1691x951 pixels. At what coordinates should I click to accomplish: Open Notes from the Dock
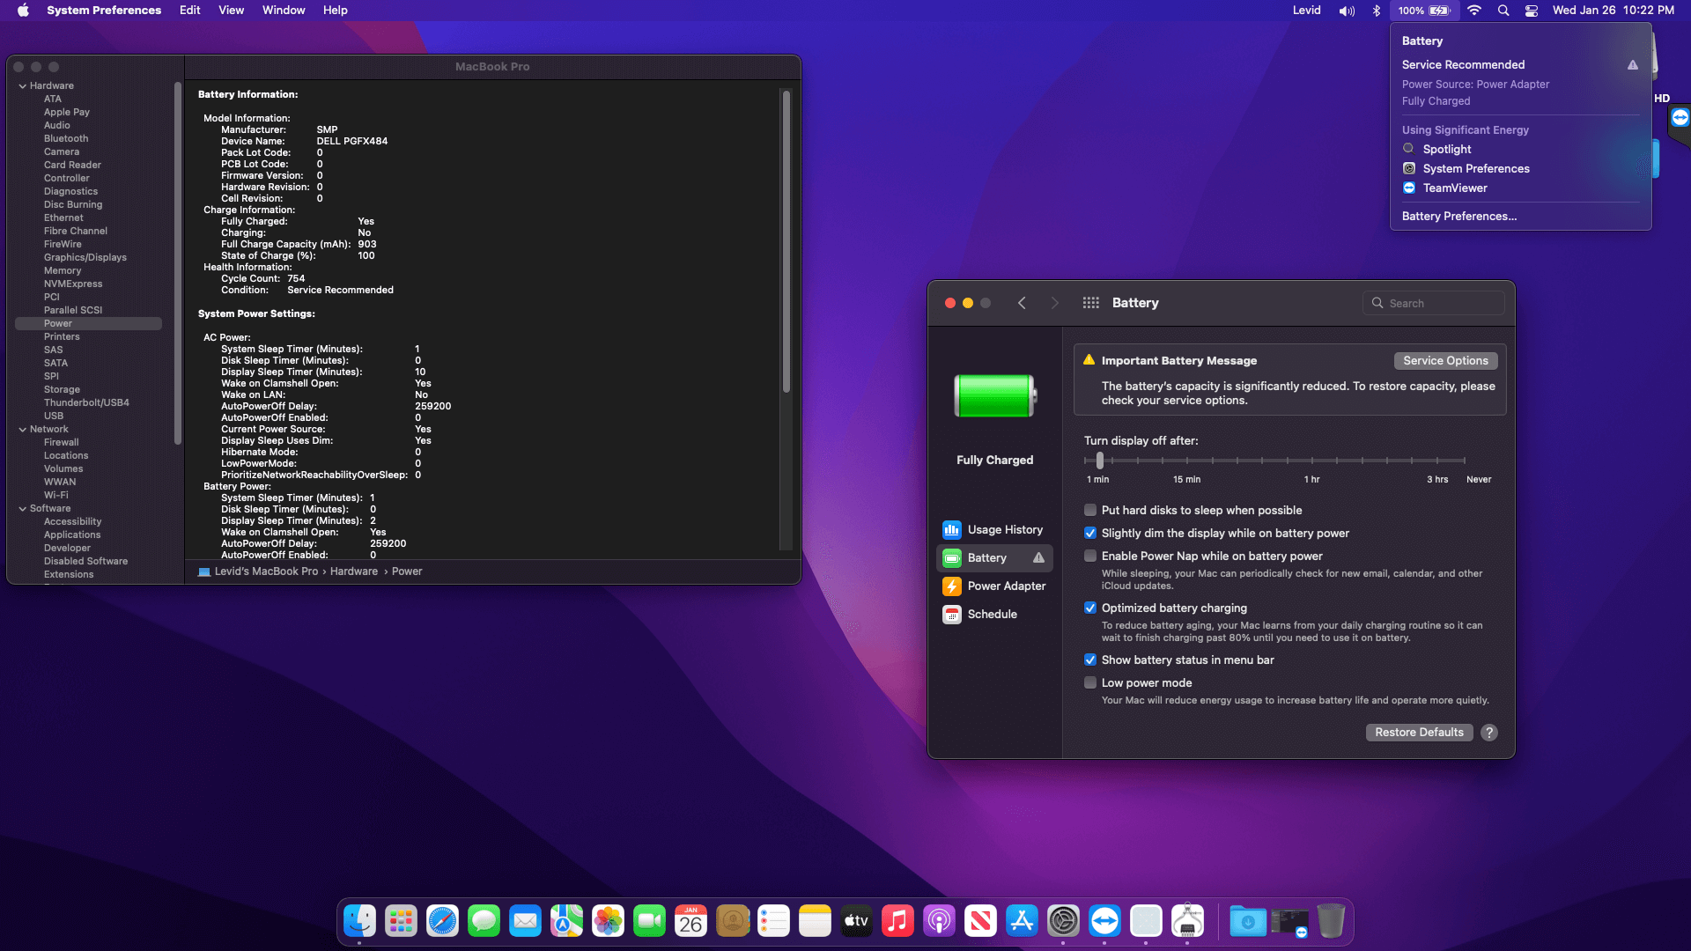[815, 922]
